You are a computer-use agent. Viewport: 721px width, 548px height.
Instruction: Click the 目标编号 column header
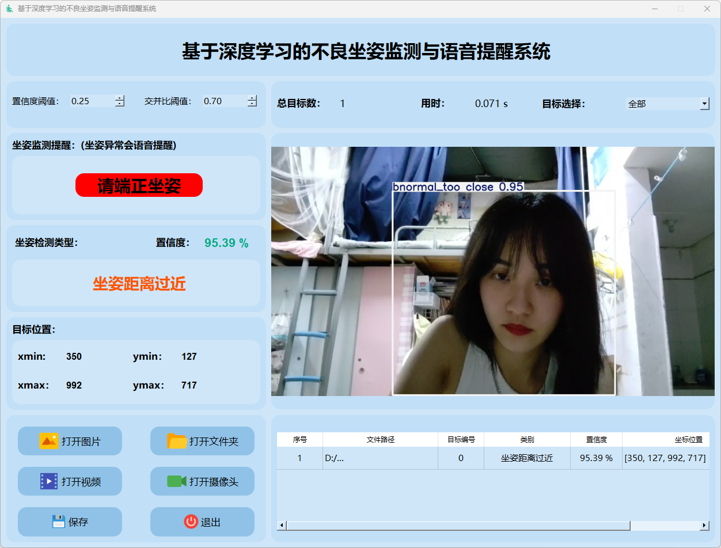(461, 439)
